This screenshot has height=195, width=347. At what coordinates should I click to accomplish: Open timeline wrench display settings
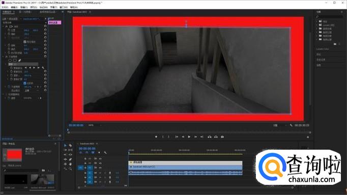tap(105, 153)
